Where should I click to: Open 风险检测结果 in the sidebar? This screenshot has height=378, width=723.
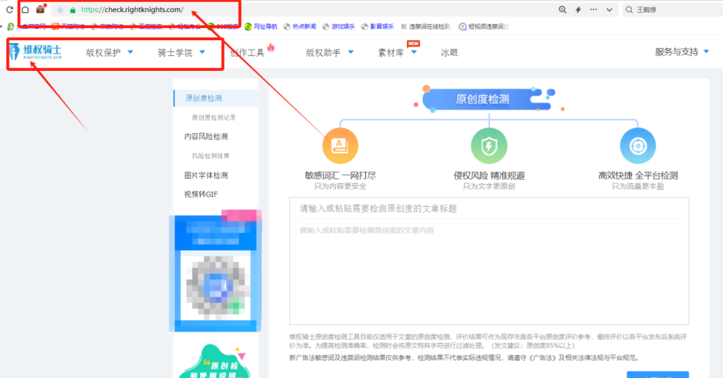click(x=210, y=156)
